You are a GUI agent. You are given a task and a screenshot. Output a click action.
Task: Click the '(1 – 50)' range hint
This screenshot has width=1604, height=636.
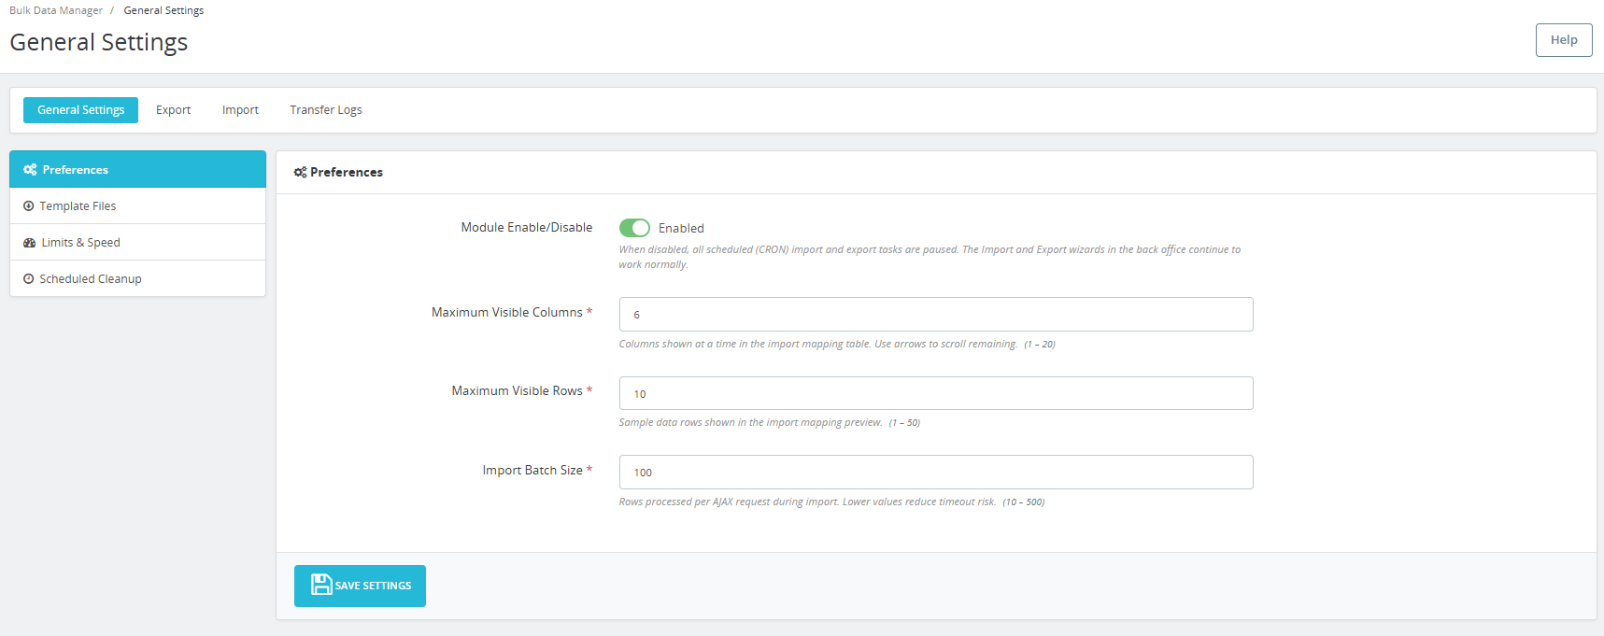(x=904, y=423)
